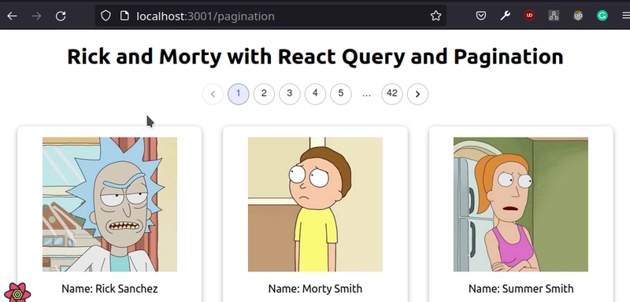Reload the page with the refresh icon
This screenshot has height=302, width=630.
[x=61, y=16]
